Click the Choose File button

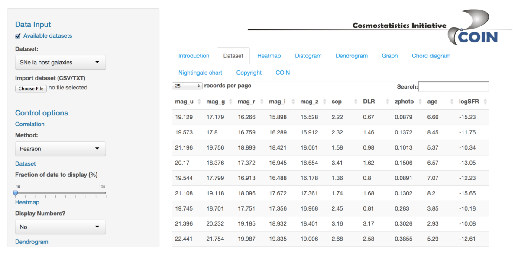31,88
